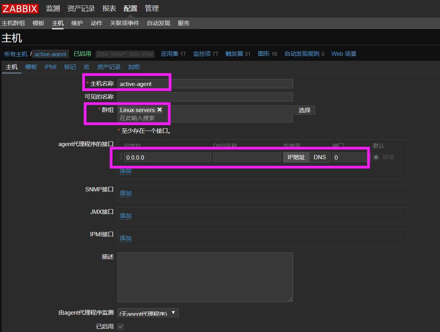
Task: Click 添加 under agent interface
Action: point(126,171)
